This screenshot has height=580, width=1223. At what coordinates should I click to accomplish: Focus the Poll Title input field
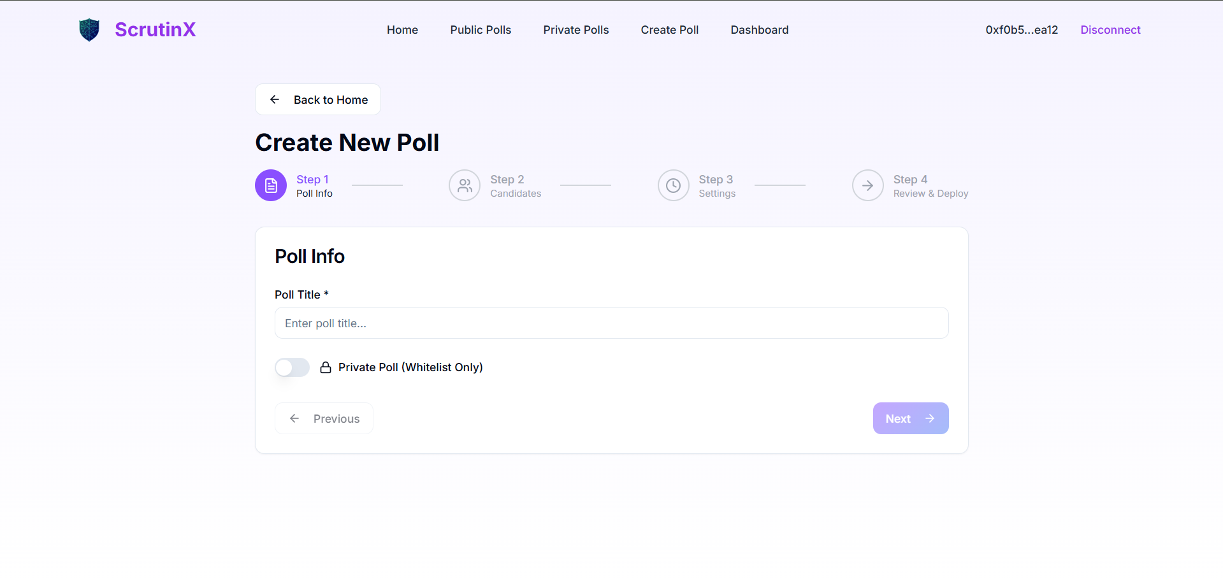pyautogui.click(x=611, y=323)
